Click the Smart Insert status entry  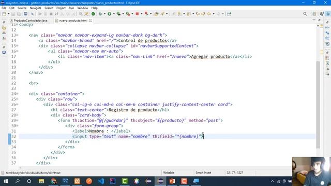tap(203, 173)
